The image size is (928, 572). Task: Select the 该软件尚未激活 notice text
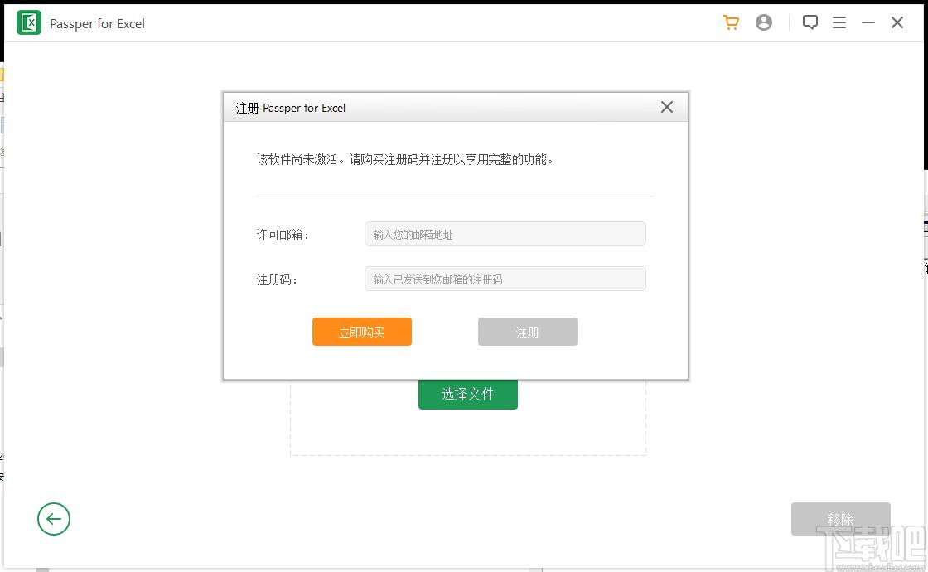point(405,159)
